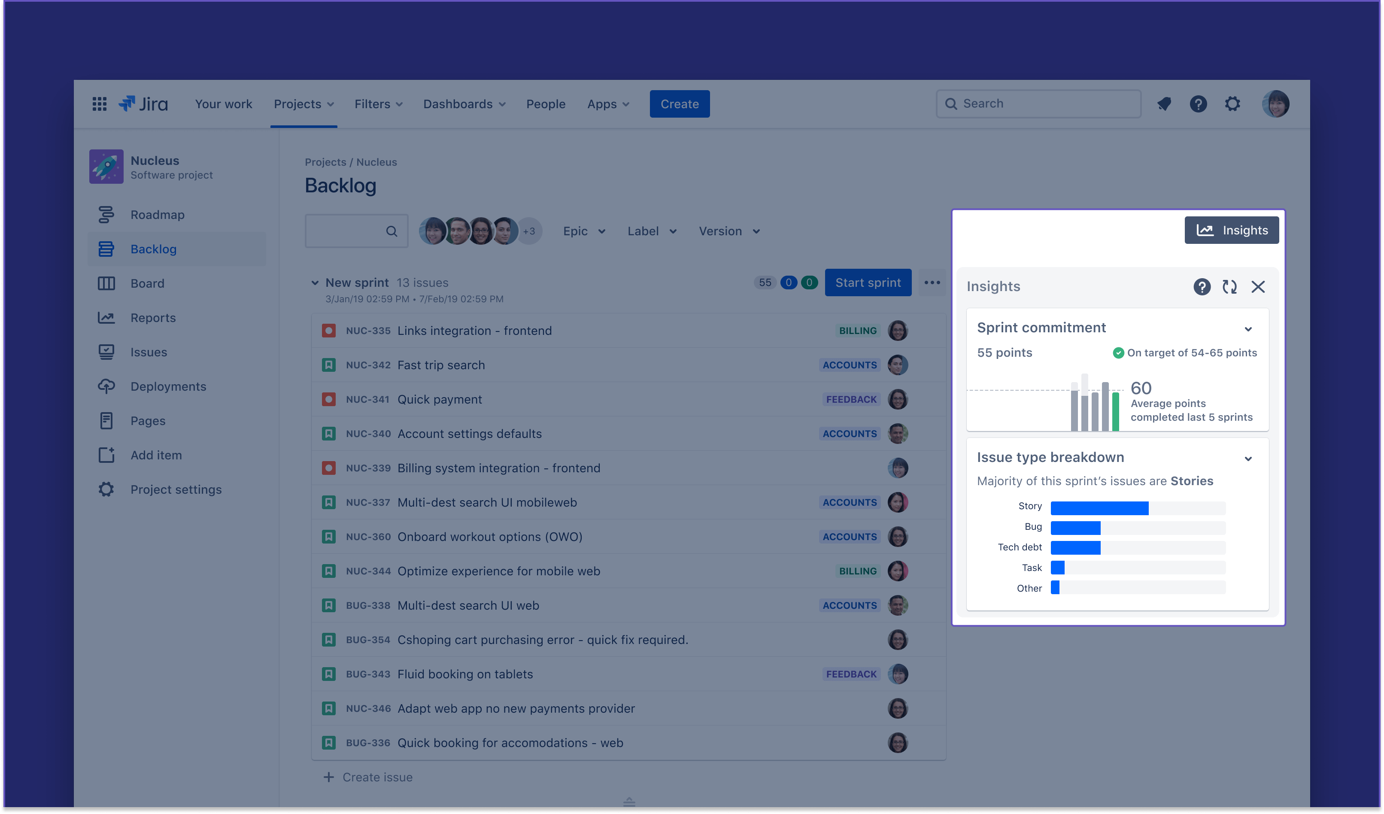This screenshot has height=814, width=1384.
Task: Click the Backlog menu item in sidebar
Action: point(154,249)
